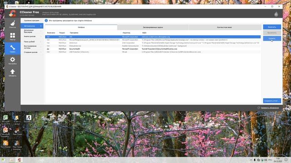Click the Check for updates link
291x163 pixels.
coord(270,108)
